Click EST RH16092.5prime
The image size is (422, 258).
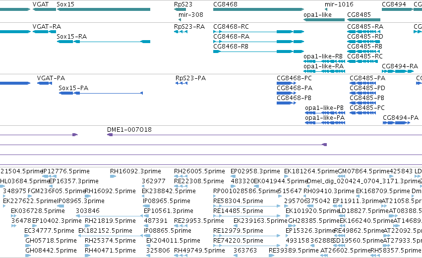(x=110, y=191)
